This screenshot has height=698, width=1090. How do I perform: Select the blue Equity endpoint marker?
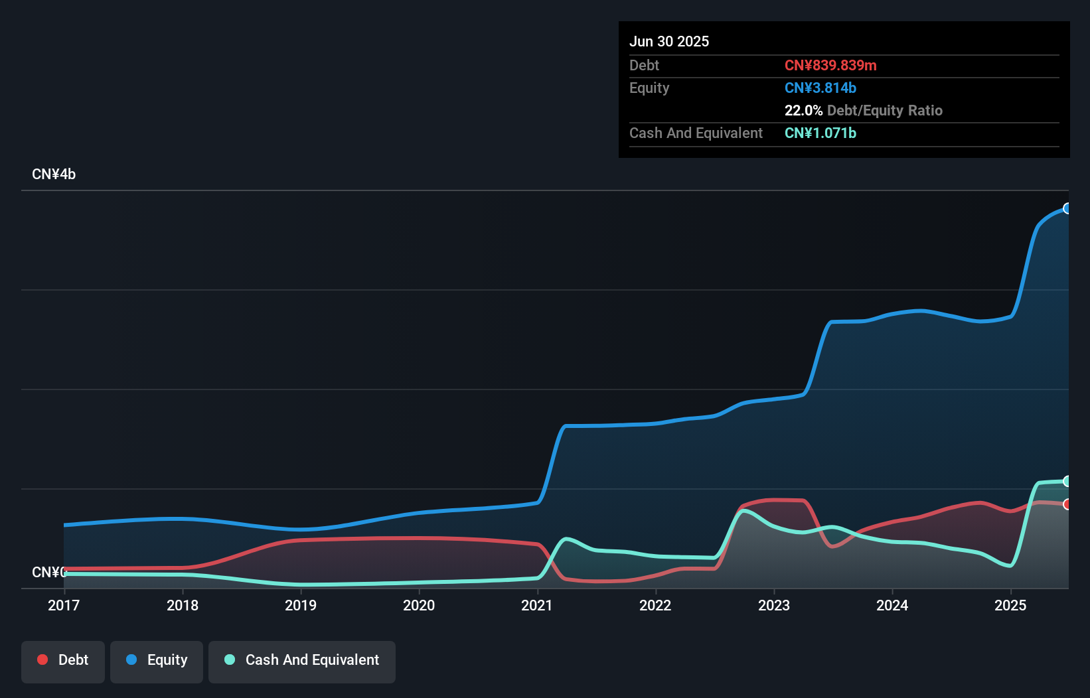pyautogui.click(x=1067, y=208)
